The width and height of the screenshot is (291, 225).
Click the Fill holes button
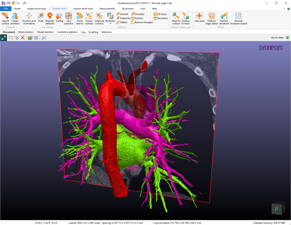pyautogui.click(x=160, y=14)
